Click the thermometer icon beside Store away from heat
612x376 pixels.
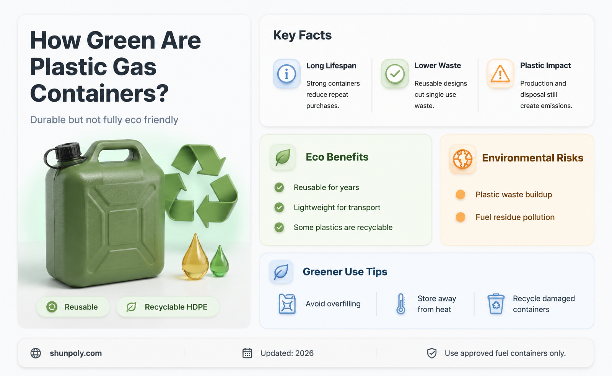click(x=400, y=304)
